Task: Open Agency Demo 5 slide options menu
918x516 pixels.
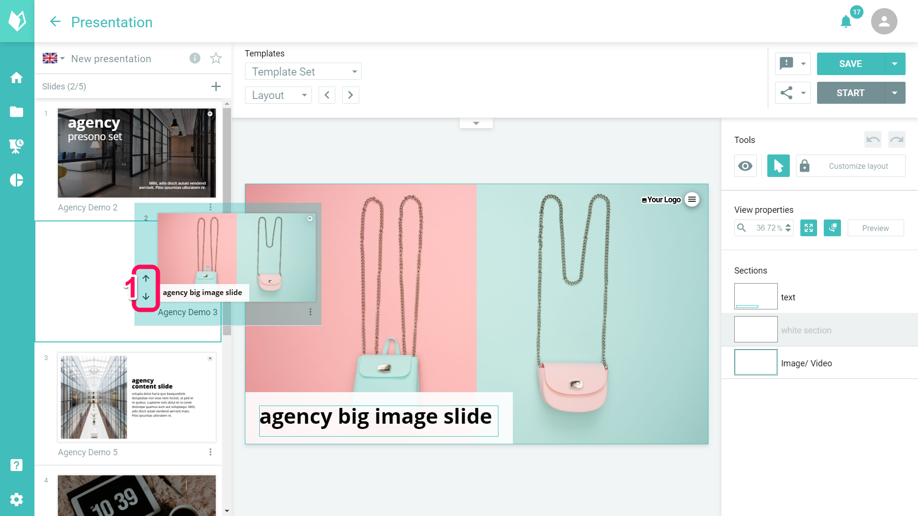Action: (x=210, y=451)
